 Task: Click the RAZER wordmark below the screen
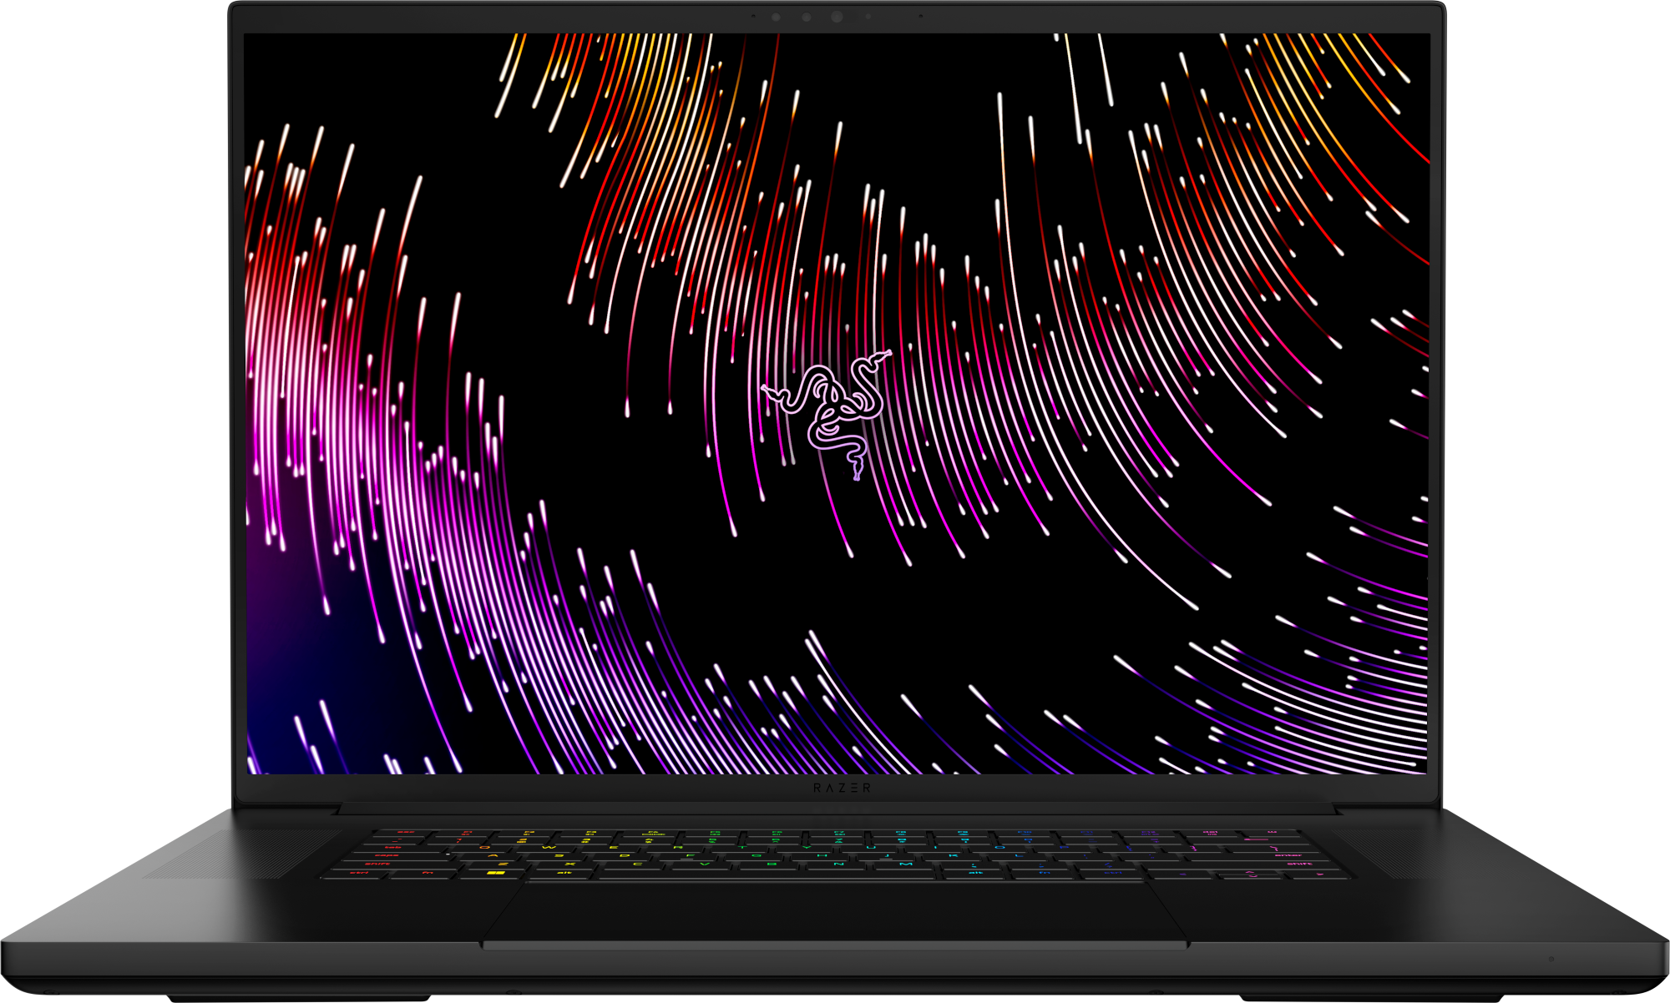(x=842, y=788)
